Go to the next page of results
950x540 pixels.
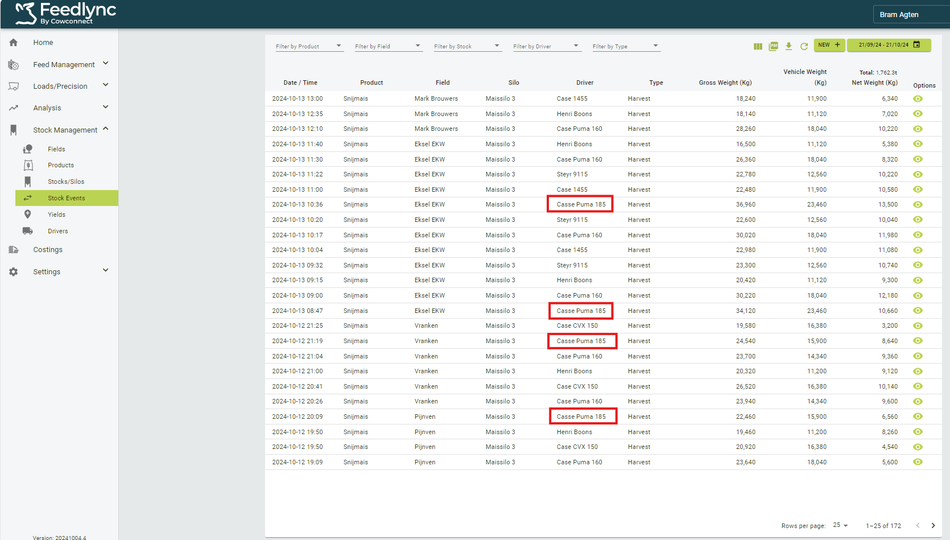coord(933,525)
